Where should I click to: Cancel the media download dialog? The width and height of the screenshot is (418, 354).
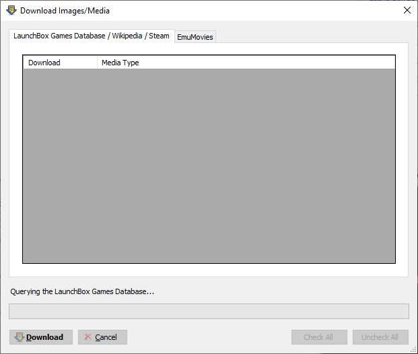pos(102,337)
